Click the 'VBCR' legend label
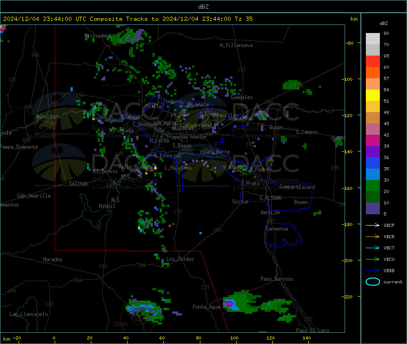 (x=389, y=236)
